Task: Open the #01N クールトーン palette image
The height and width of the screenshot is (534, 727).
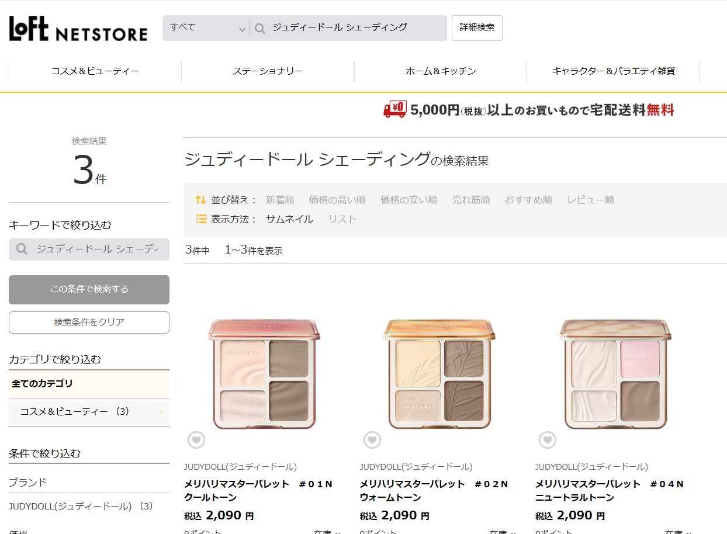Action: click(x=264, y=374)
